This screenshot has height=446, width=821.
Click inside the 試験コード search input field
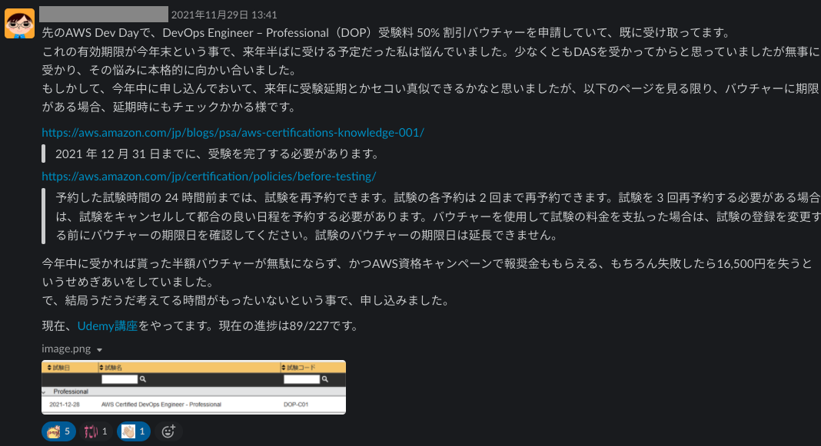(300, 378)
